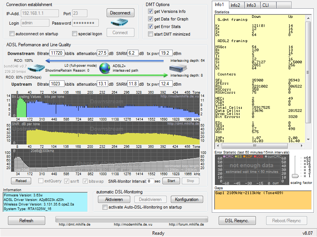Toggle the special logon checkbox

(75, 33)
